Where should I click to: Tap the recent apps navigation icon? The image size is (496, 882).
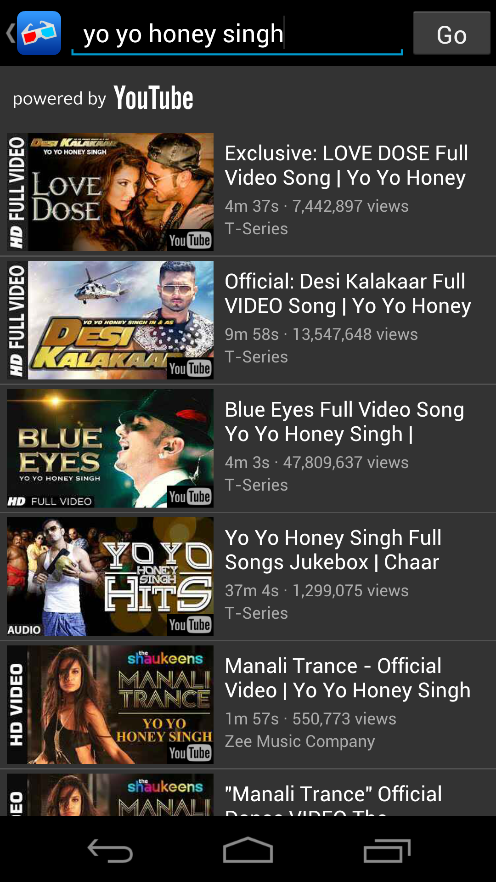[387, 851]
